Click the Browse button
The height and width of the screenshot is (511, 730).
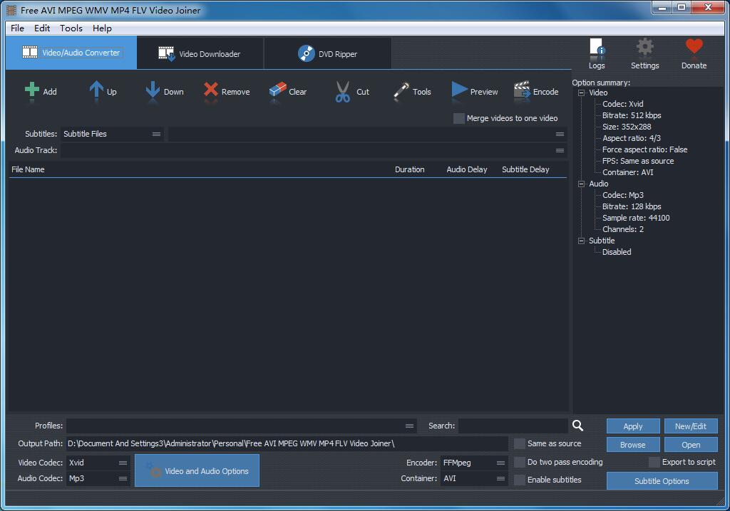point(632,445)
